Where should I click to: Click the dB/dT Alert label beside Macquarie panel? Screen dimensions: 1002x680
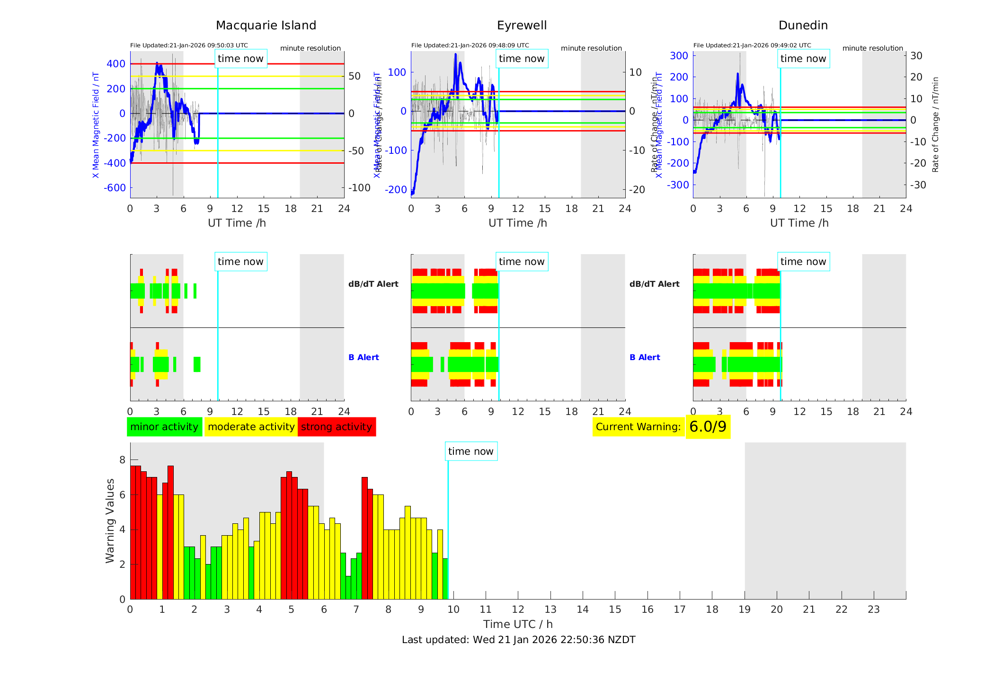373,284
